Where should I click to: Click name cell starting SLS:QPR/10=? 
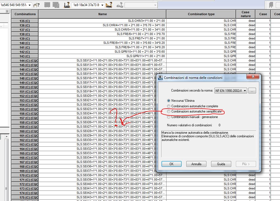point(102,52)
